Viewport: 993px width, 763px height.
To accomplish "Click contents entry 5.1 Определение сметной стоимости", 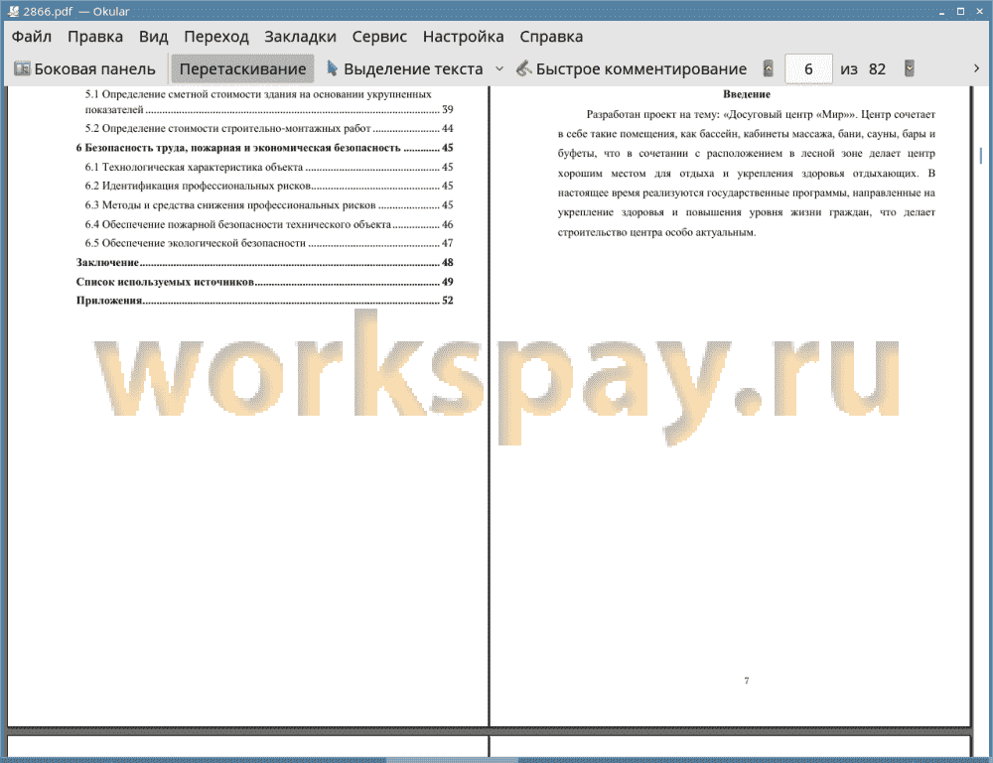I will (268, 102).
